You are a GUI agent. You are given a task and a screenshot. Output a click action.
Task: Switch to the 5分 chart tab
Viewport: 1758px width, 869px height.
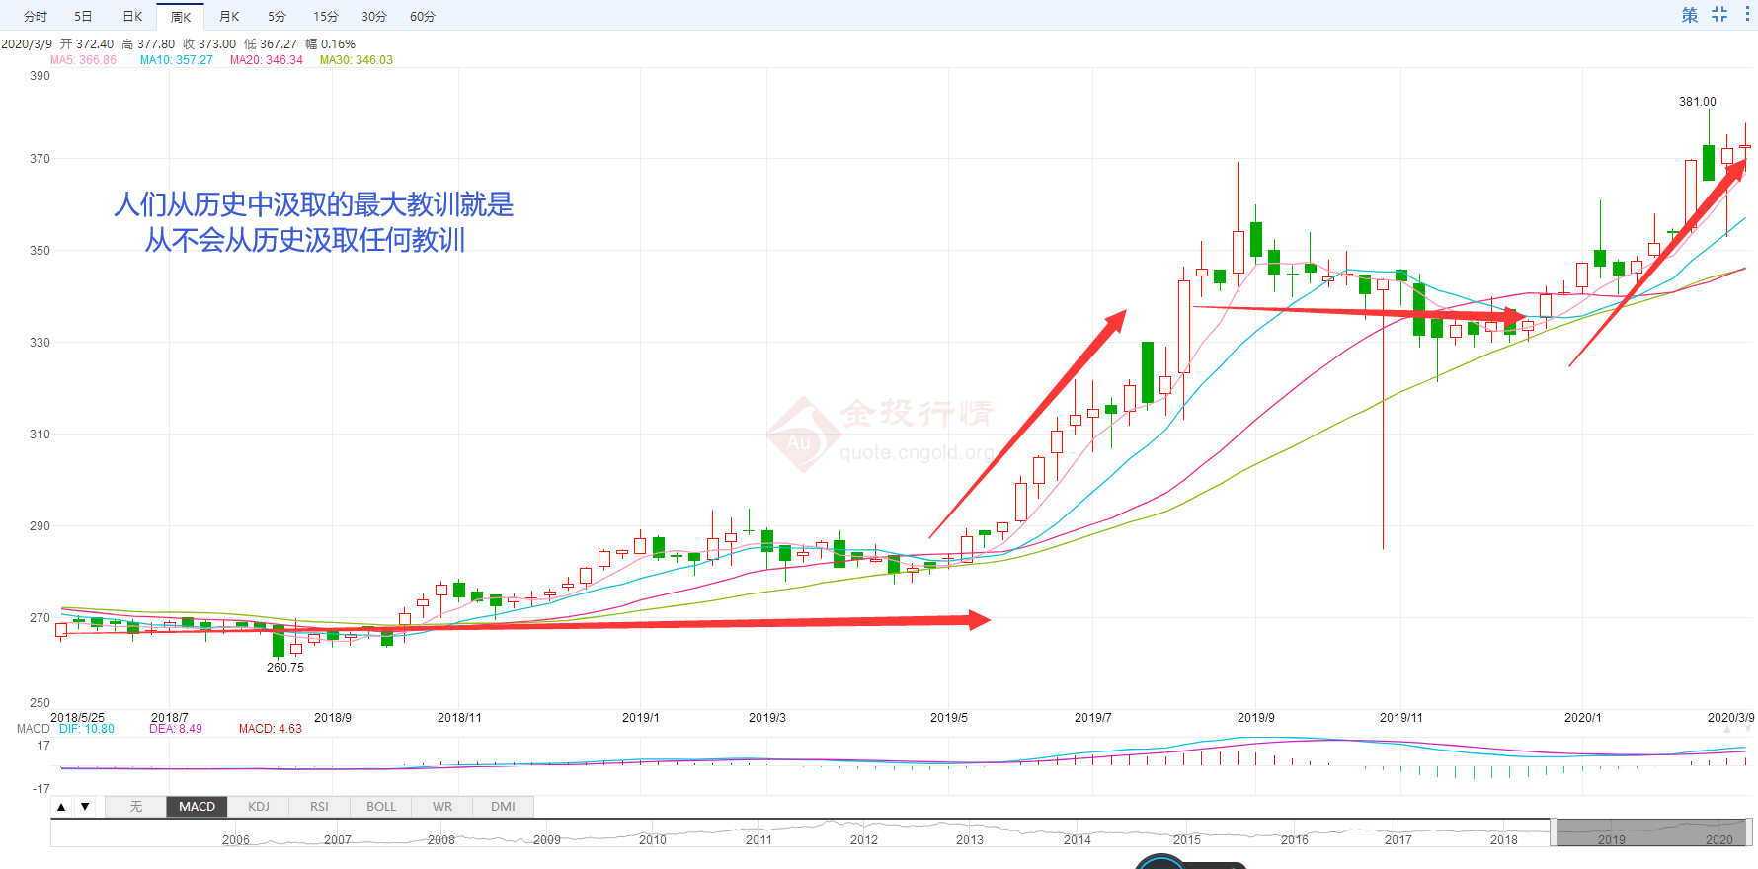point(278,17)
